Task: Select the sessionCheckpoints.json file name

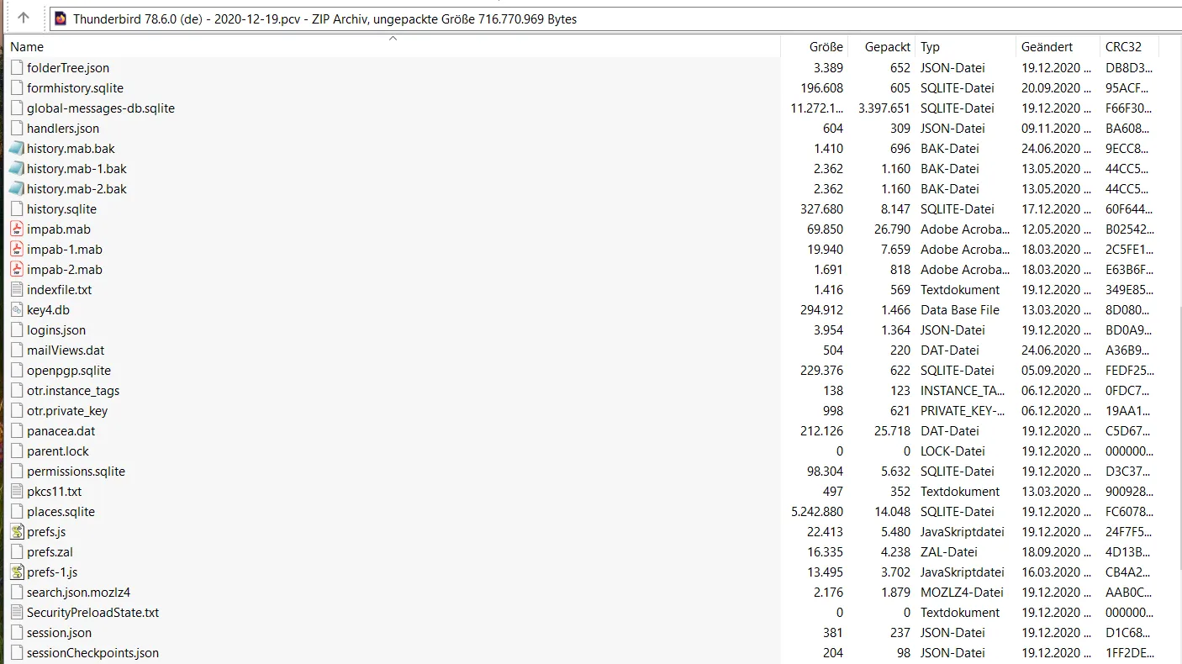Action: 92,652
